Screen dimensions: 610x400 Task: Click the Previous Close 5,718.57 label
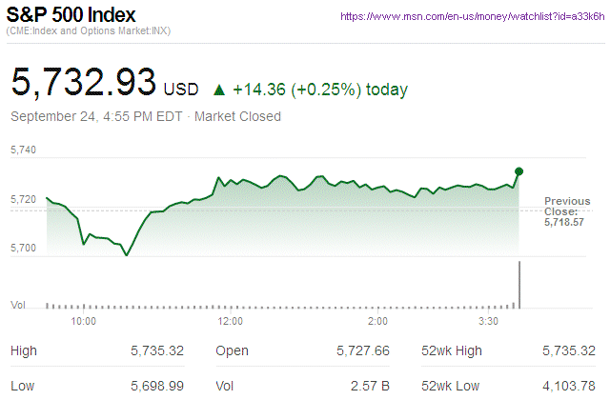[x=567, y=210]
